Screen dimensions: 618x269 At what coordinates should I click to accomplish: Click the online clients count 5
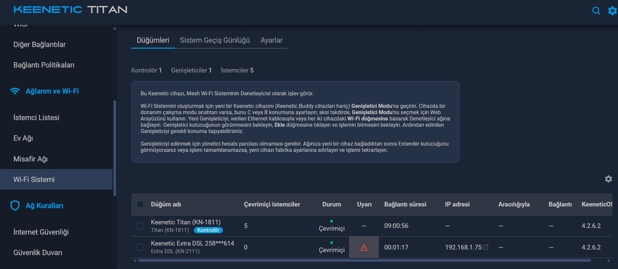[246, 226]
